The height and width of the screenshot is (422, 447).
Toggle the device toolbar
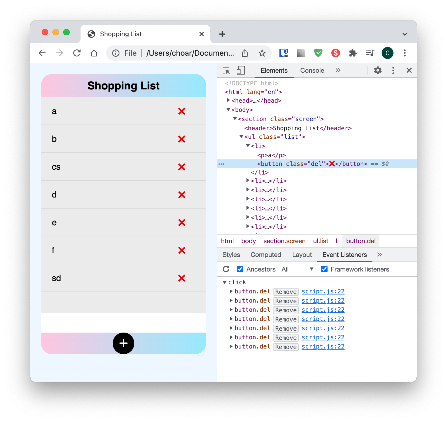point(241,71)
